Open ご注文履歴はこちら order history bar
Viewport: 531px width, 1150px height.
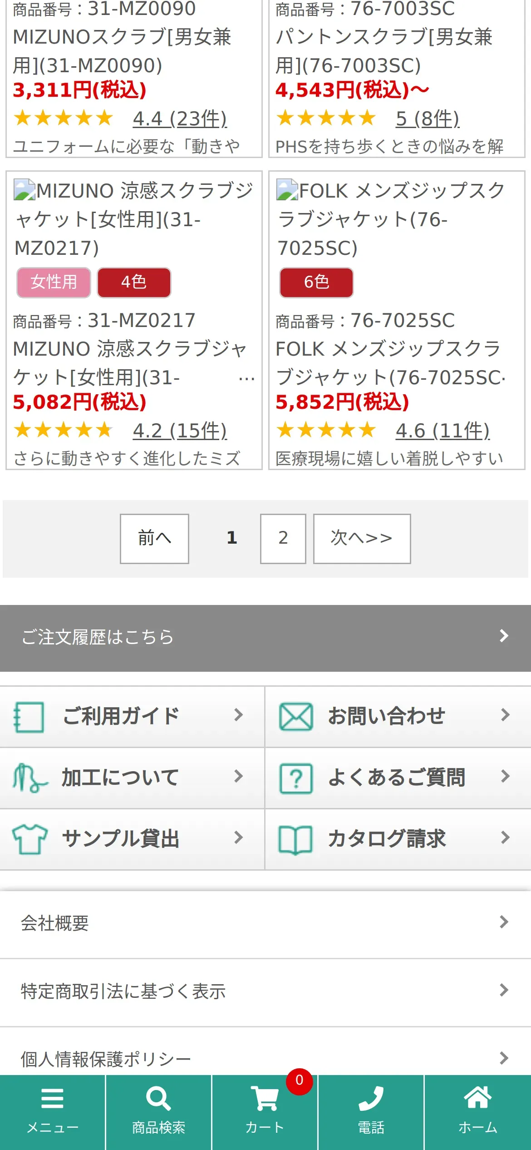pyautogui.click(x=265, y=638)
